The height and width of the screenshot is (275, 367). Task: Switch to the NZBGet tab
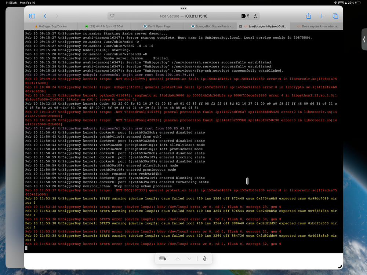click(x=104, y=26)
